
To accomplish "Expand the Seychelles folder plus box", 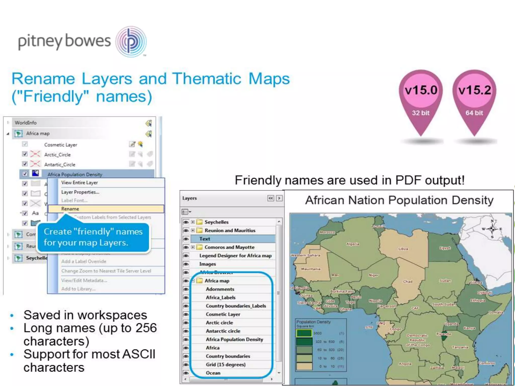I will (x=193, y=222).
